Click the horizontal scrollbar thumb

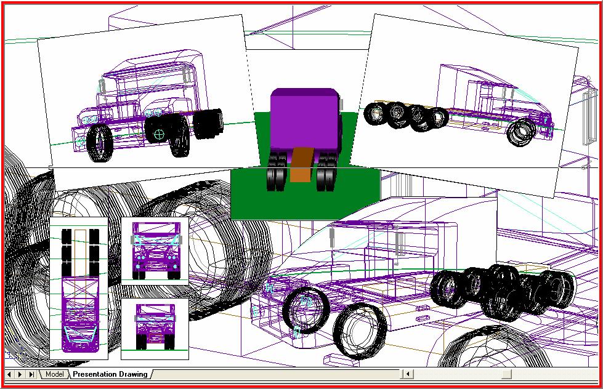507,374
